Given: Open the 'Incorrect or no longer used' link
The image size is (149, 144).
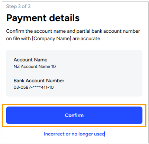Looking at the screenshot, I should (74, 134).
